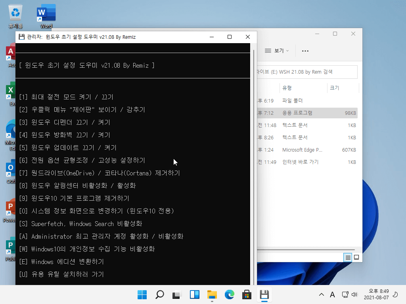The width and height of the screenshot is (406, 304).
Task: Click menu line [S] Superfetch, Windows Search
Action: click(80, 224)
